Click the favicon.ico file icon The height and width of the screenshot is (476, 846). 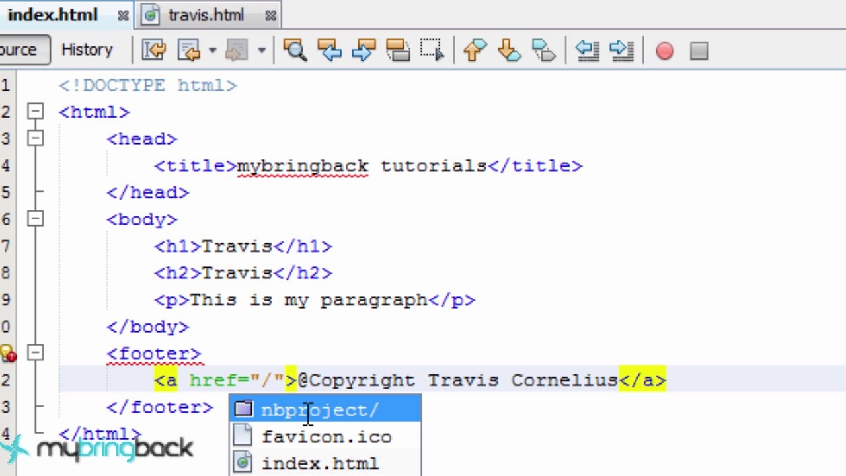coord(244,436)
